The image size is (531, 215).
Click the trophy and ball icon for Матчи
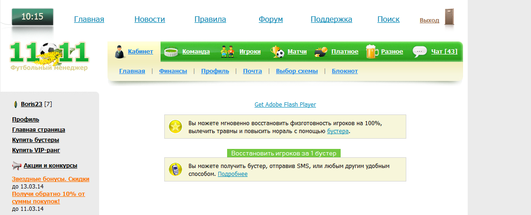click(x=277, y=51)
